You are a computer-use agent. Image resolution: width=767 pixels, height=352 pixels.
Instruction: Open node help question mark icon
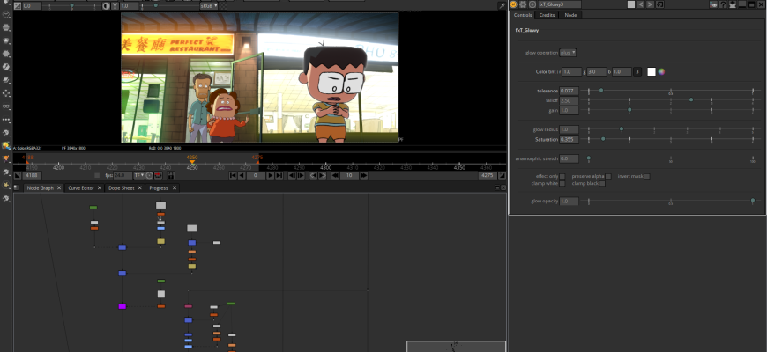coord(723,4)
